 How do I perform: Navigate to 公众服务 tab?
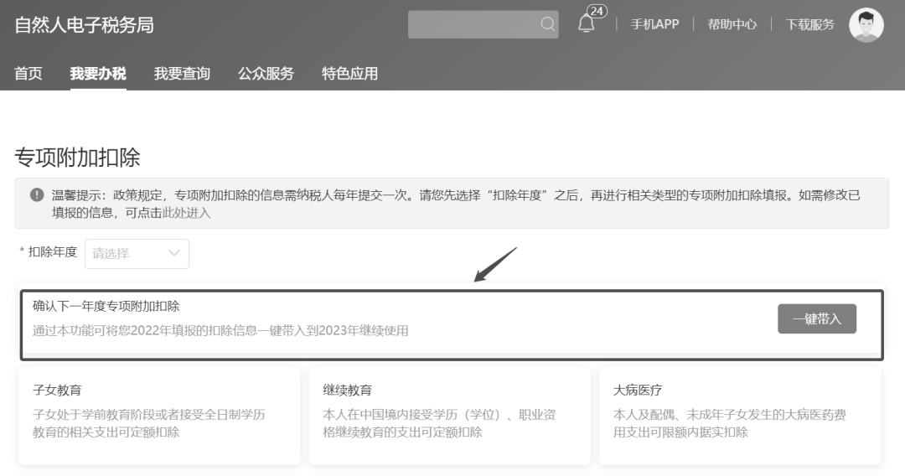click(266, 74)
